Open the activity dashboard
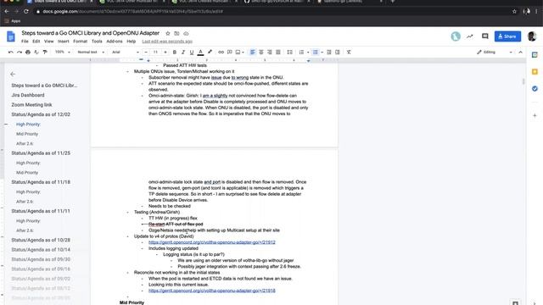The height and width of the screenshot is (305, 543). pyautogui.click(x=470, y=36)
